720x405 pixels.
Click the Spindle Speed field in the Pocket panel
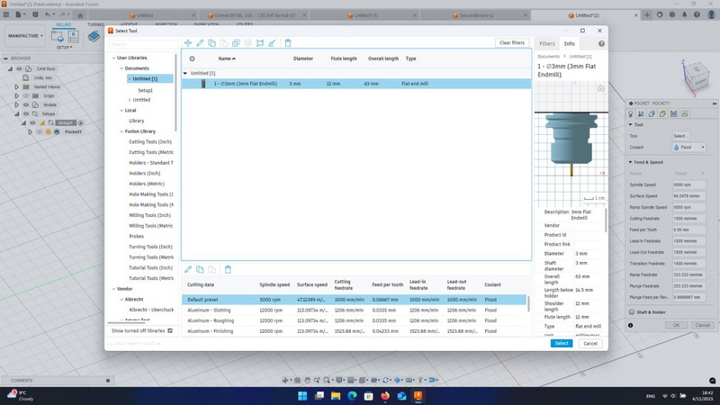[688, 184]
